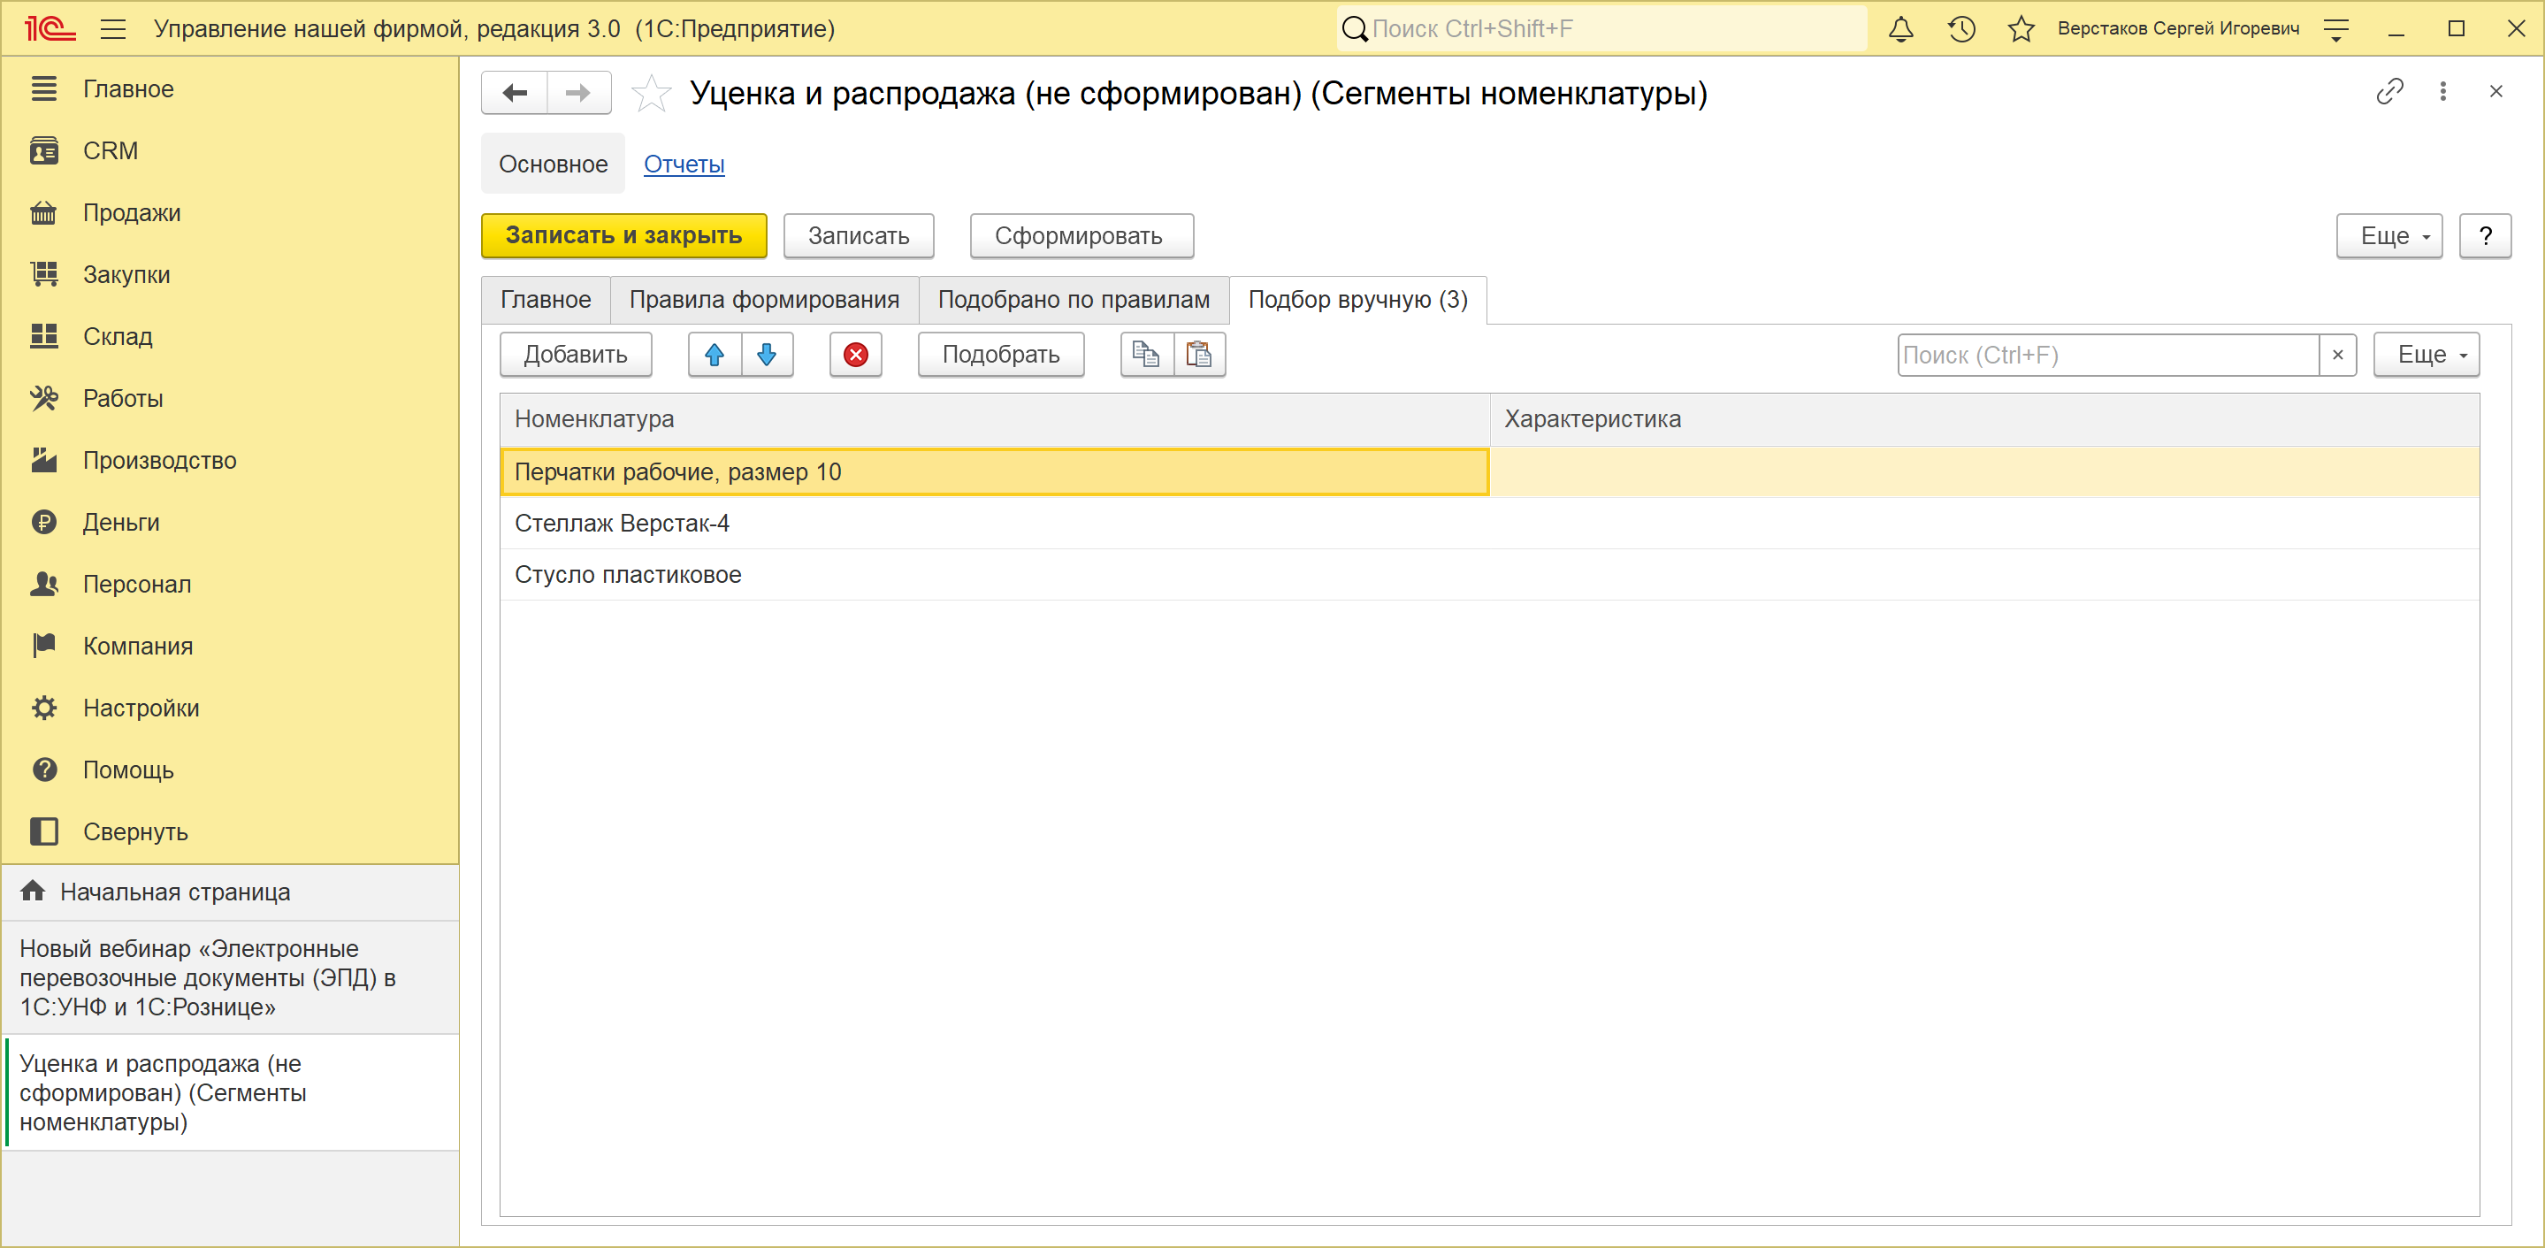This screenshot has height=1248, width=2545.
Task: Expand the table Еще dropdown menu
Action: 2427,355
